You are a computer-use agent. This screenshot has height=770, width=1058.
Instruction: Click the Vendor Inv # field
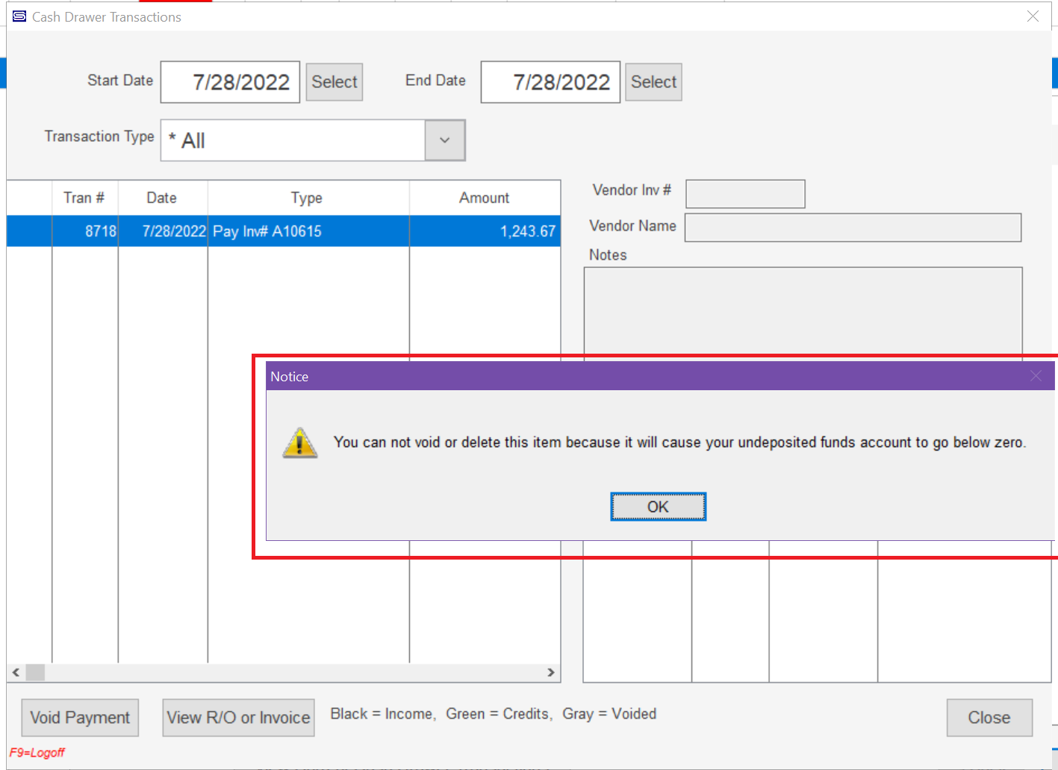(744, 194)
